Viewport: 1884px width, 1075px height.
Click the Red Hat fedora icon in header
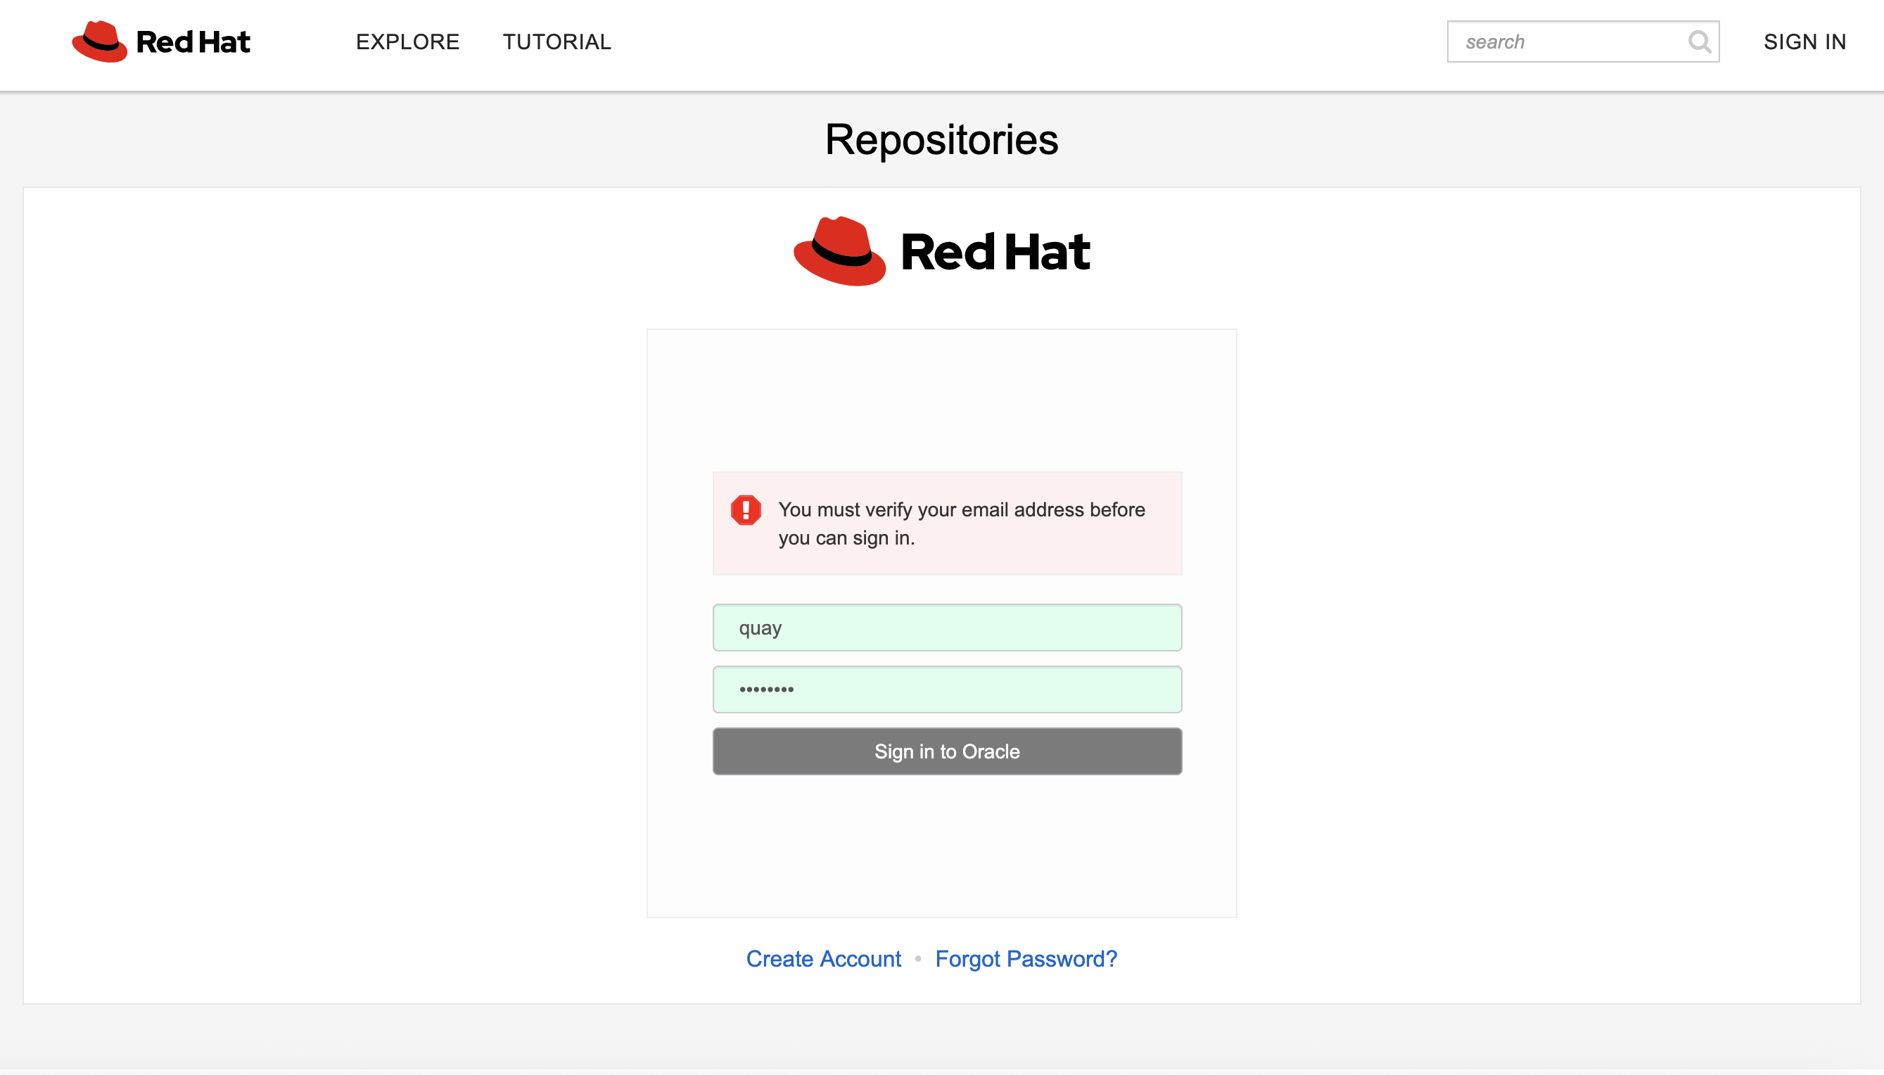click(99, 42)
